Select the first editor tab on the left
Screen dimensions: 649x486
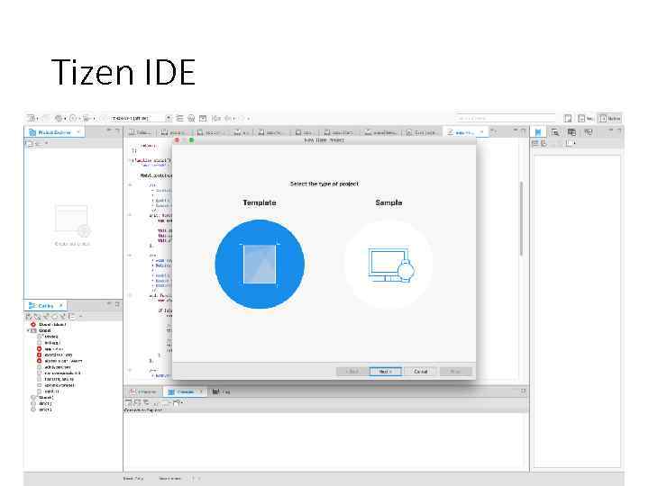coord(140,132)
